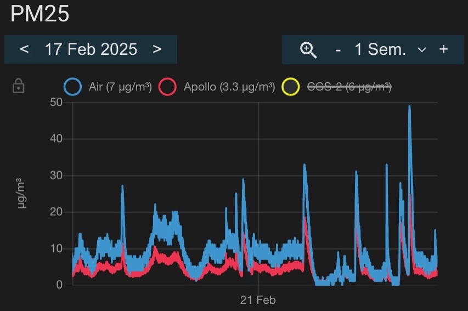The width and height of the screenshot is (468, 311).
Task: Click the Air (7 µg/m³) legend label
Action: pyautogui.click(x=120, y=87)
